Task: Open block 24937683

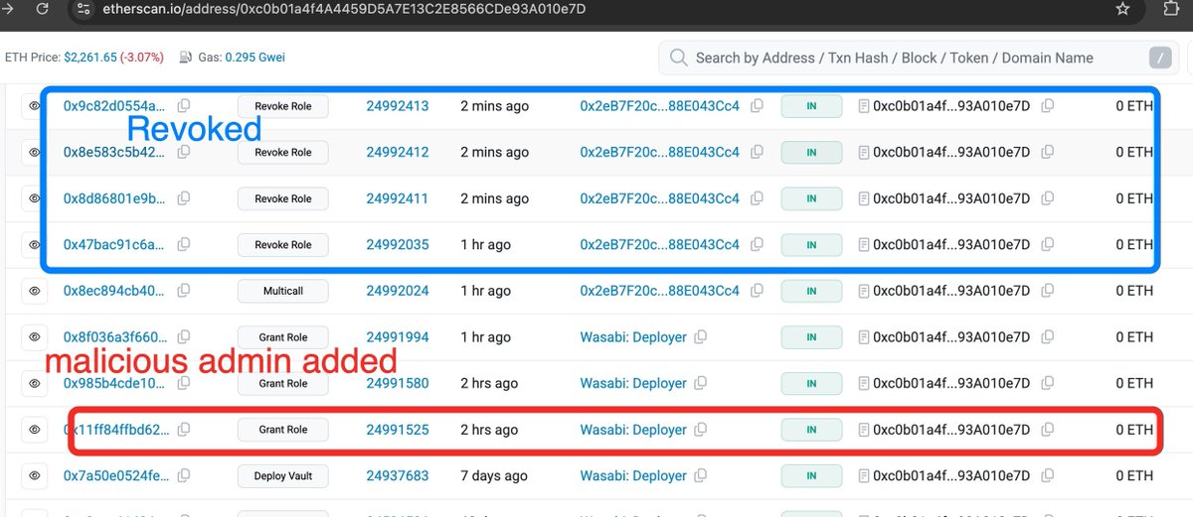Action: click(x=398, y=476)
